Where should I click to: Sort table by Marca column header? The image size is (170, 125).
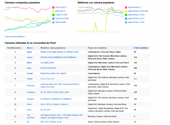(x=30, y=48)
